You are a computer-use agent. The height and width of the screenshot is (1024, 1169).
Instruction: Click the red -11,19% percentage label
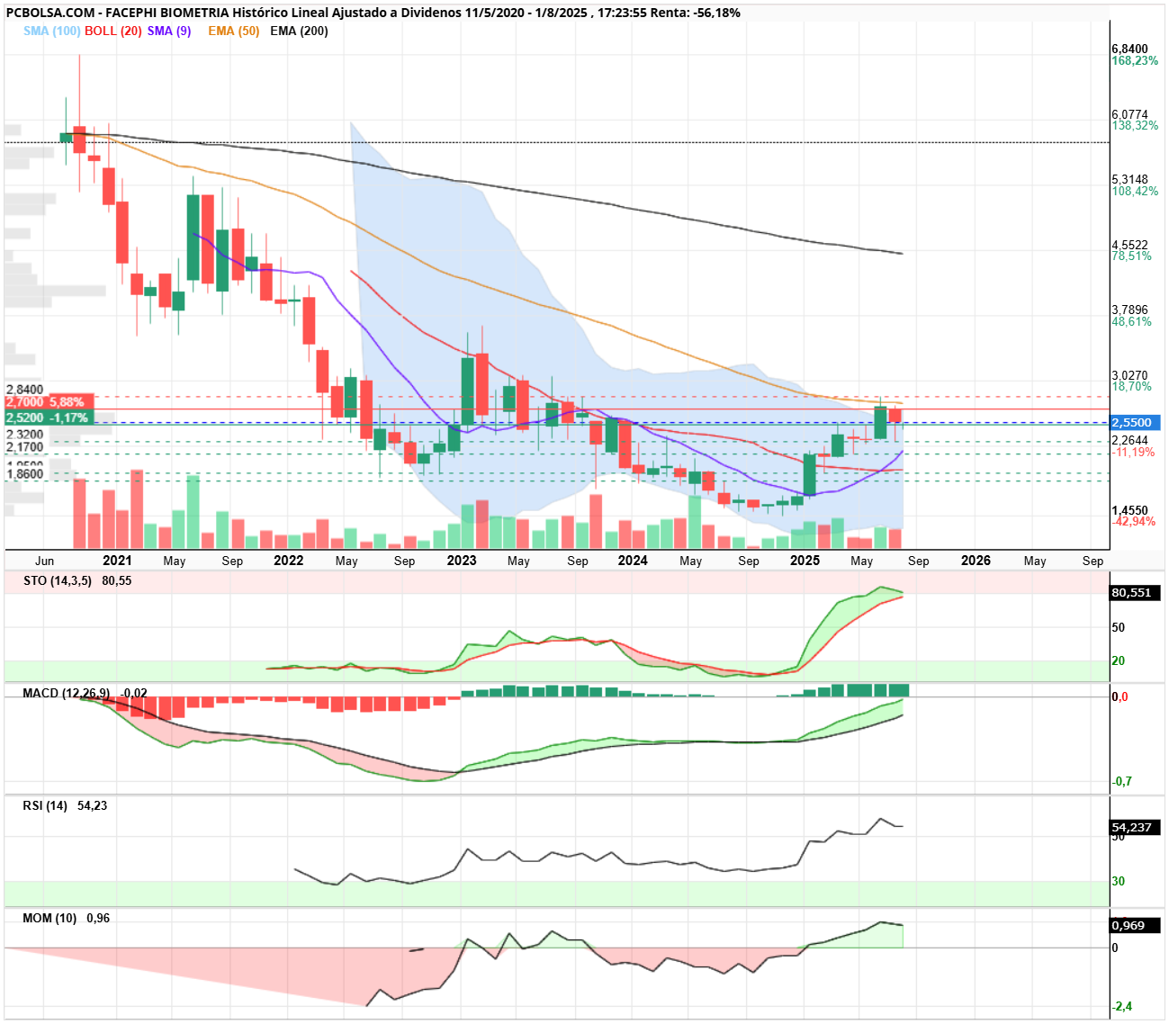pos(1134,453)
